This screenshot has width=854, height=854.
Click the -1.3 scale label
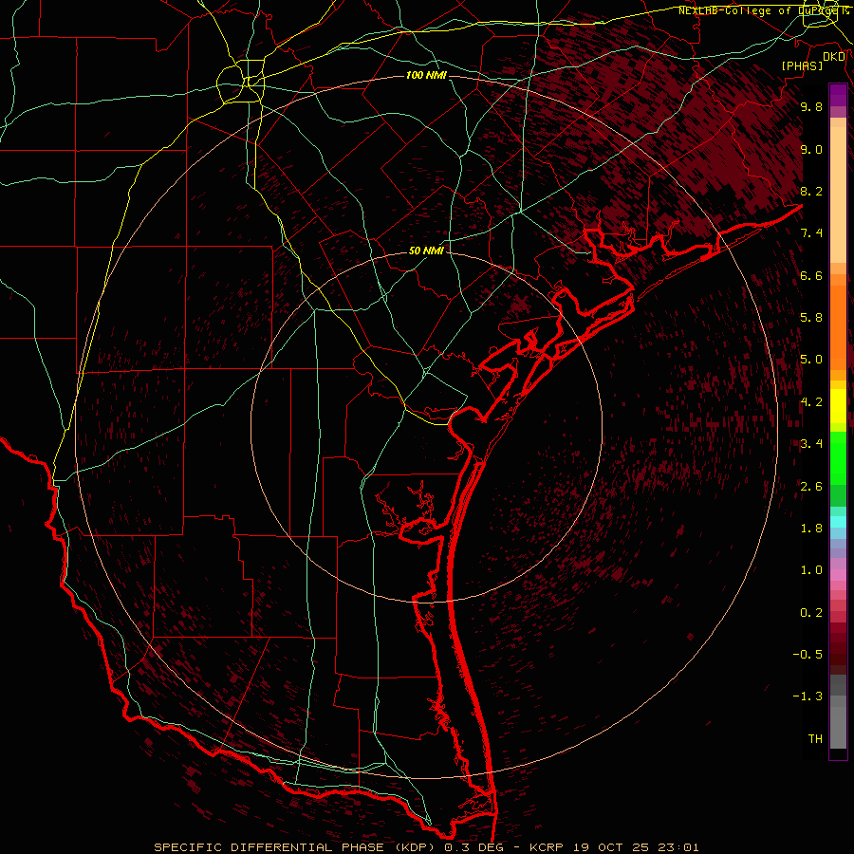pyautogui.click(x=808, y=696)
